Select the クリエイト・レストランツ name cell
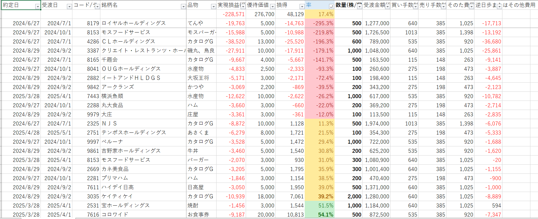The width and height of the screenshot is (538, 219). 143,51
